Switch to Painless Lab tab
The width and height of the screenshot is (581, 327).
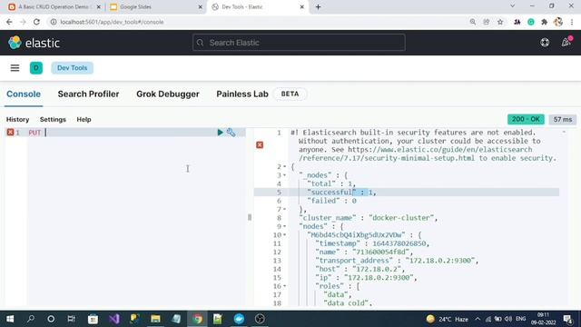242,94
